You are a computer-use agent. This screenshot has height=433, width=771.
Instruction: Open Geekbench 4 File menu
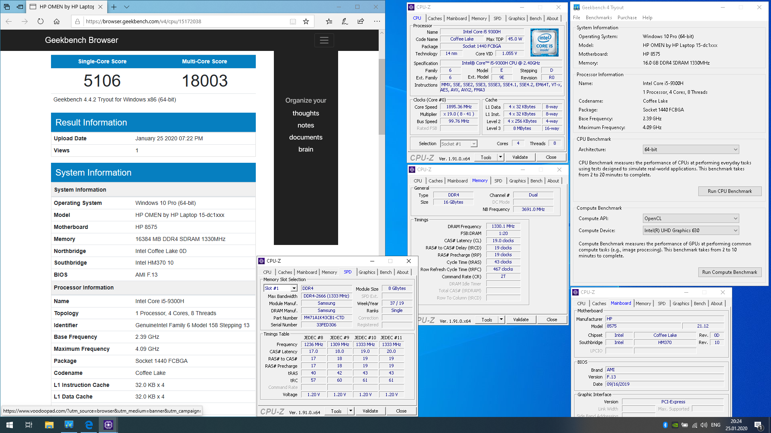tap(577, 18)
